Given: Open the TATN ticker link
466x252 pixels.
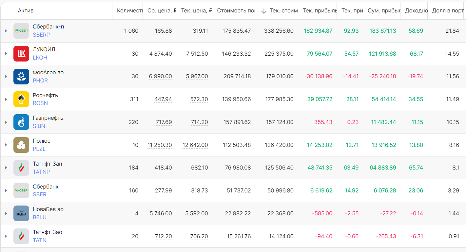Looking at the screenshot, I should (x=40, y=240).
